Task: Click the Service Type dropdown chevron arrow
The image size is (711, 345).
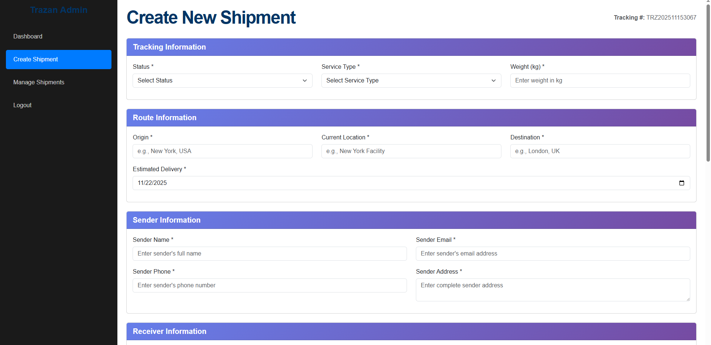Action: (493, 81)
